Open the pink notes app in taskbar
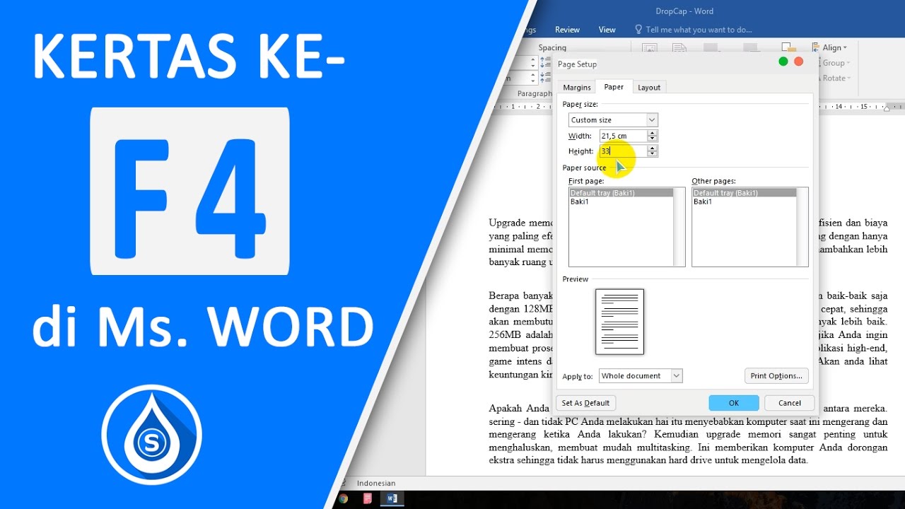The image size is (905, 509). coord(368,499)
